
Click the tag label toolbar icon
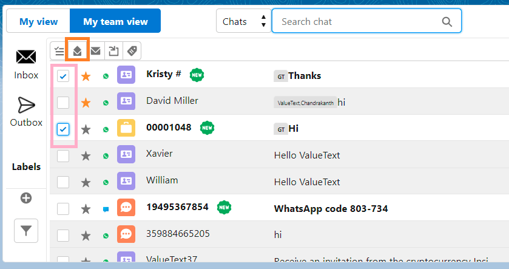click(131, 51)
